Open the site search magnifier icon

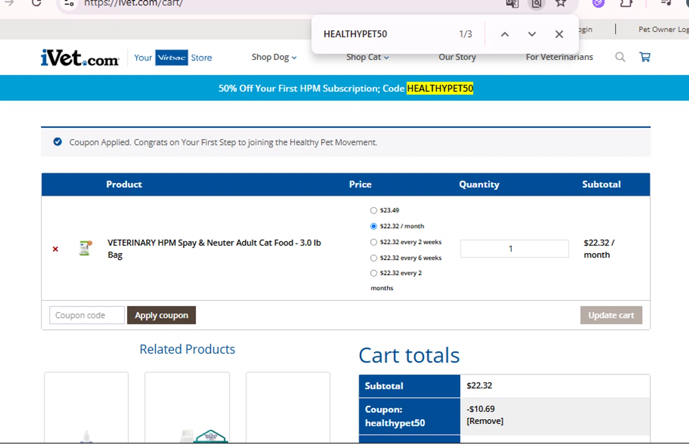(x=620, y=57)
